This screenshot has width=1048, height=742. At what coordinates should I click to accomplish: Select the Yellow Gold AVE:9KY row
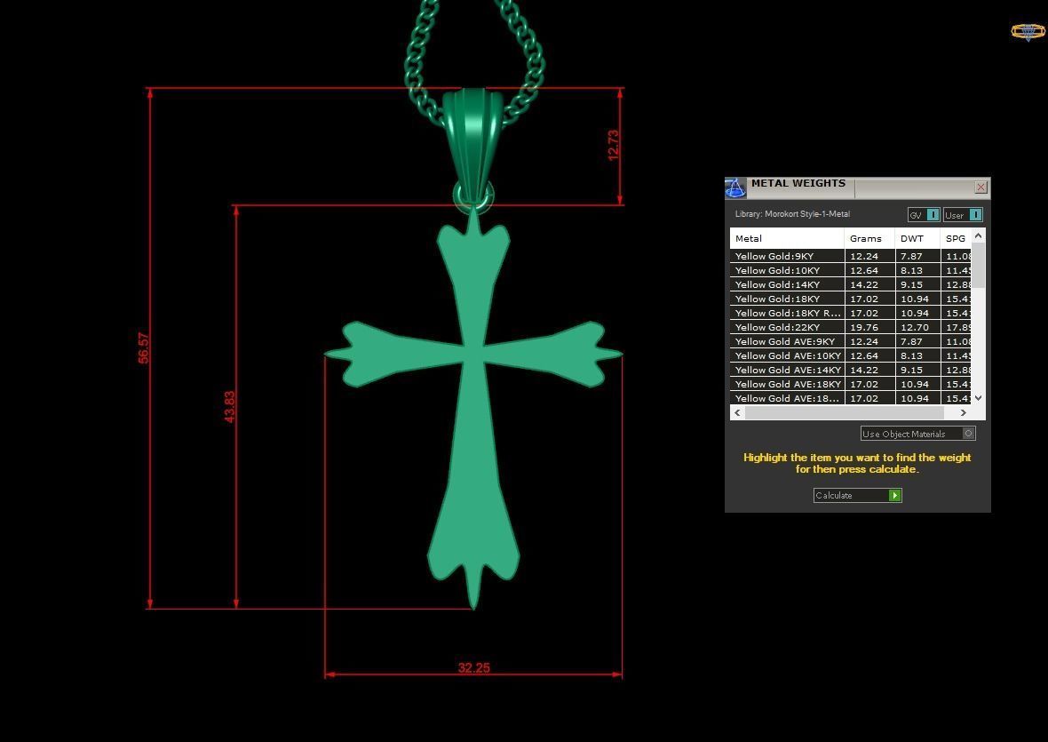(x=850, y=341)
